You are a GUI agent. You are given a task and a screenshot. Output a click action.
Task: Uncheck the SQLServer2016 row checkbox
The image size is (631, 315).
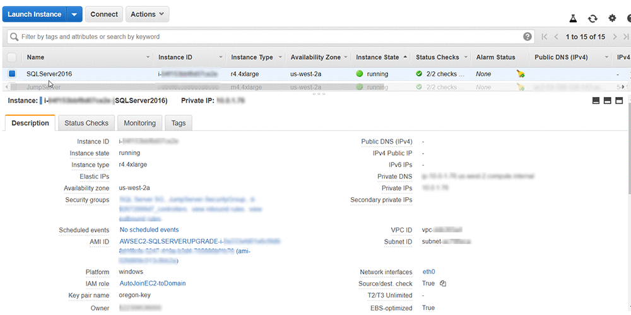[12, 74]
